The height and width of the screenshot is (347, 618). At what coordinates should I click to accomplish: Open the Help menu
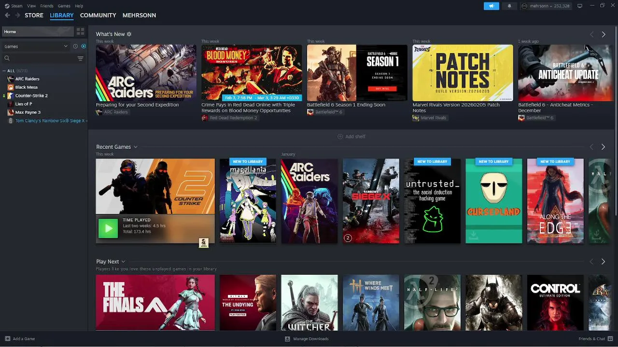point(79,6)
